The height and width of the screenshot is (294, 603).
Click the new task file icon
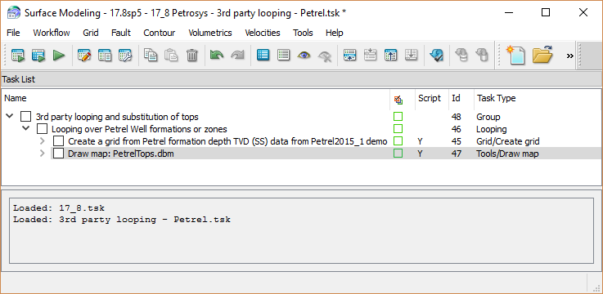(515, 55)
